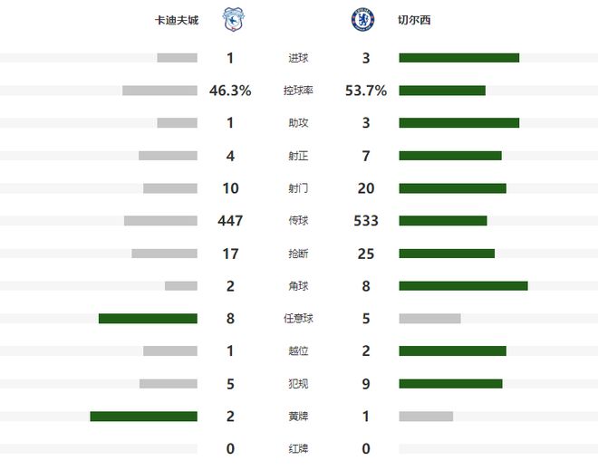Click Chelsea's gray yellow cards bar
Image resolution: width=598 pixels, height=470 pixels.
[x=426, y=417]
